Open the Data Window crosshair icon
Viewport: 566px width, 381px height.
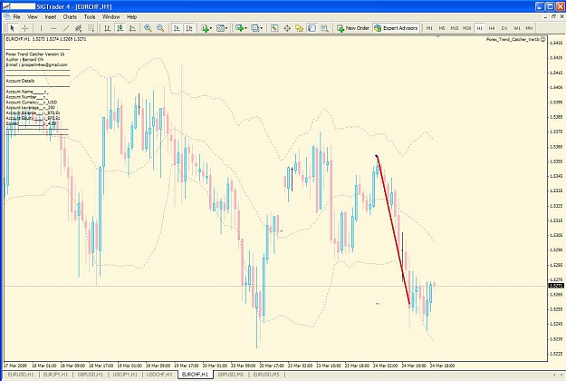(287, 28)
